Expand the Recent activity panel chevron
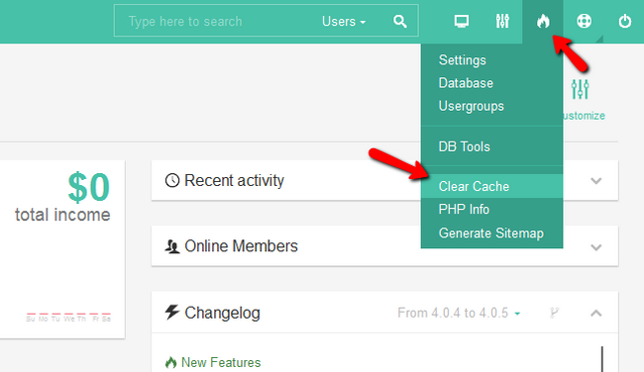The image size is (644, 372). [x=595, y=180]
